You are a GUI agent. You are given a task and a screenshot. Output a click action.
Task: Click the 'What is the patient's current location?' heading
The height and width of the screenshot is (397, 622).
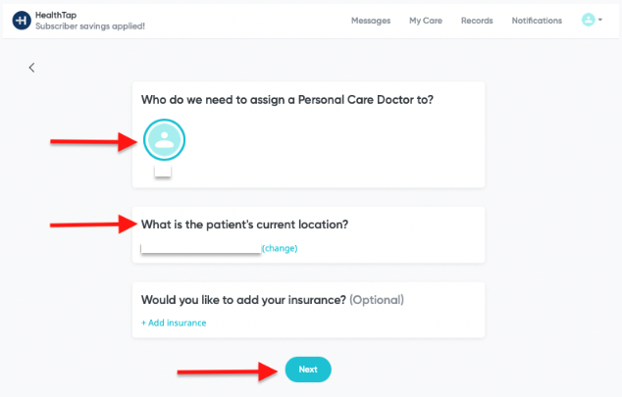[x=244, y=224]
